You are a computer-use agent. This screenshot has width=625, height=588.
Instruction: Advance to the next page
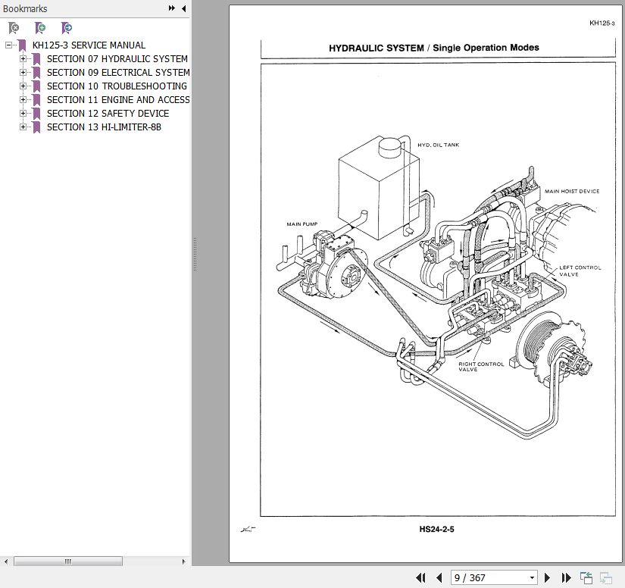pyautogui.click(x=548, y=577)
